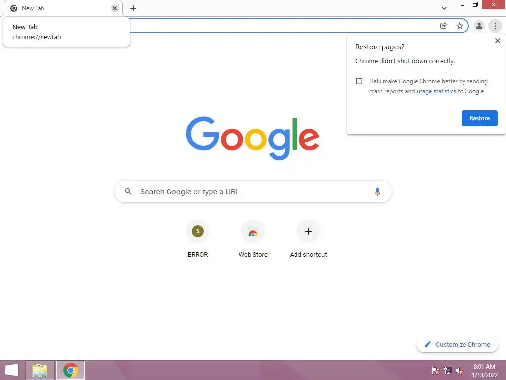
Task: Select the New Tab tab
Action: tap(63, 8)
